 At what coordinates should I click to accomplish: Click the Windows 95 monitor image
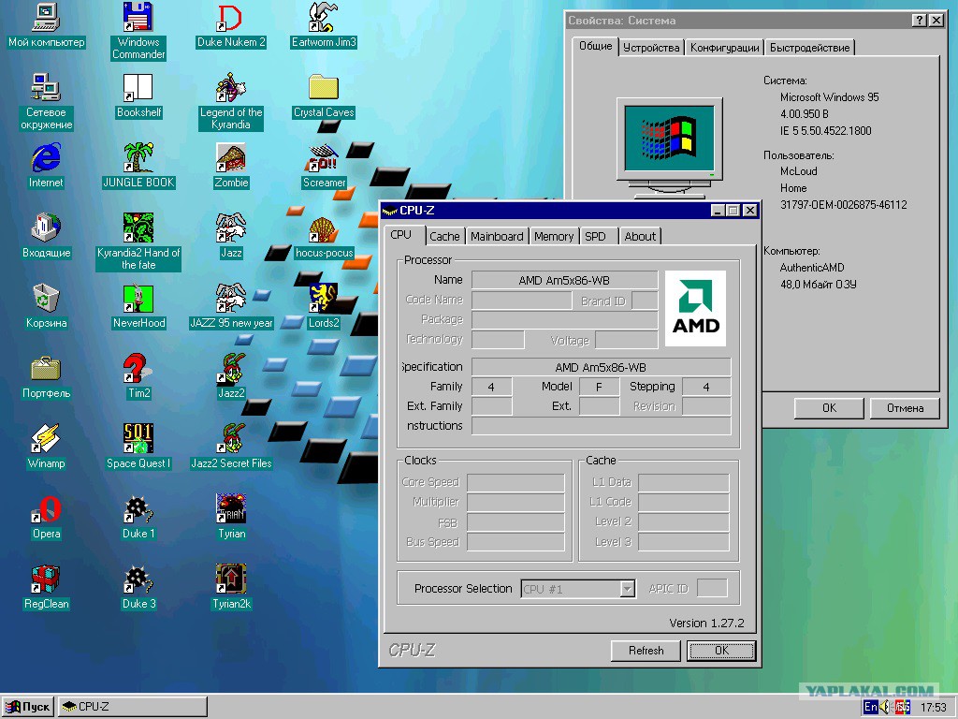tap(670, 148)
